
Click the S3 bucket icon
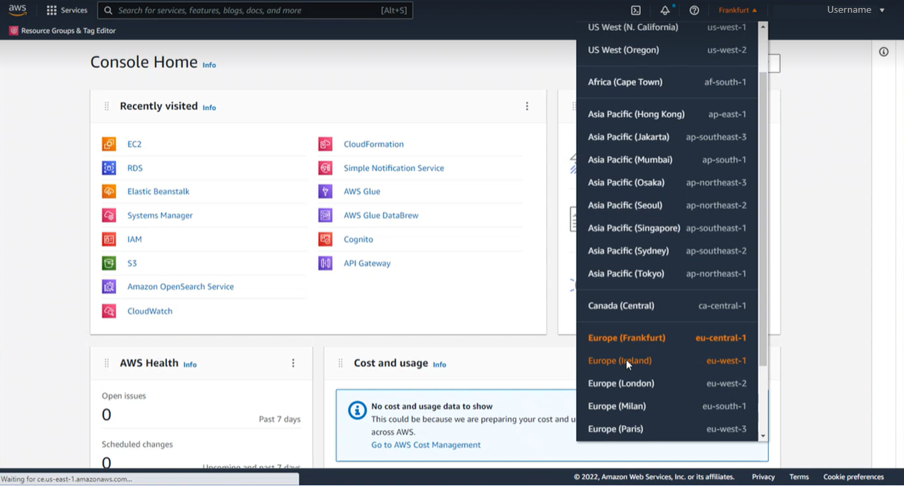[x=109, y=263]
